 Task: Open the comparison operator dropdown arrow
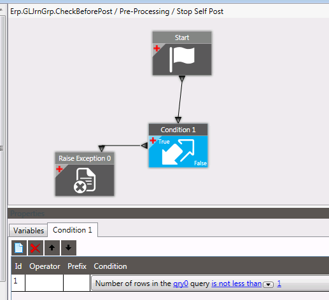pyautogui.click(x=268, y=284)
